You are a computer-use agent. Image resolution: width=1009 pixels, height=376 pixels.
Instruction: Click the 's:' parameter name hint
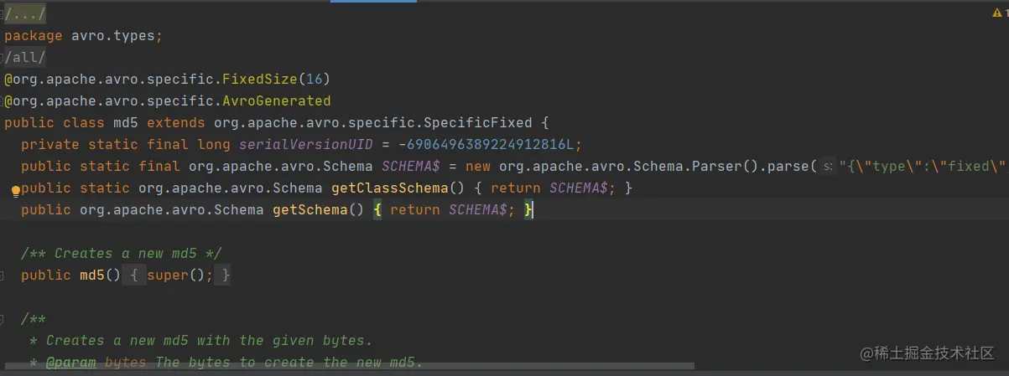(x=827, y=167)
